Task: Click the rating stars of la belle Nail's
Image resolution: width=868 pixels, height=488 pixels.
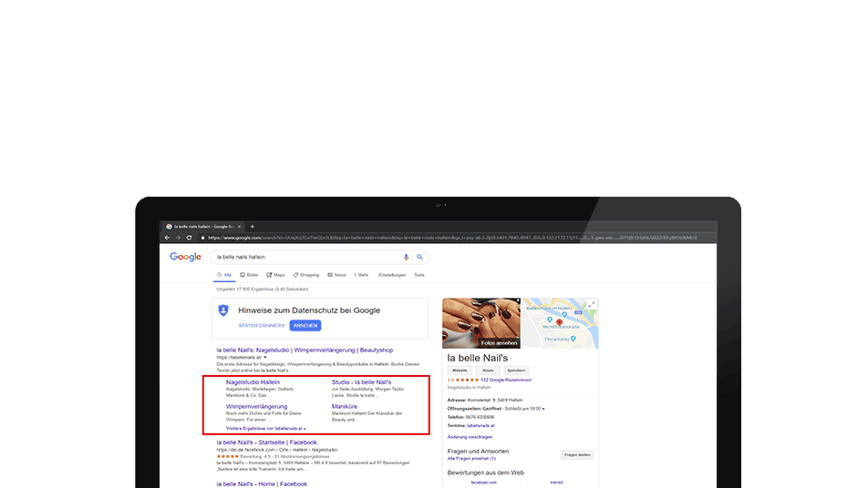Action: click(x=467, y=380)
